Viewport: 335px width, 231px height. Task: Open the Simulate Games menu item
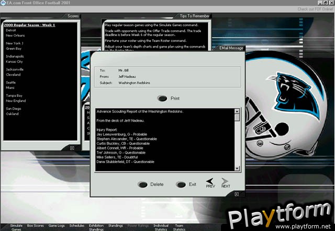(16, 227)
